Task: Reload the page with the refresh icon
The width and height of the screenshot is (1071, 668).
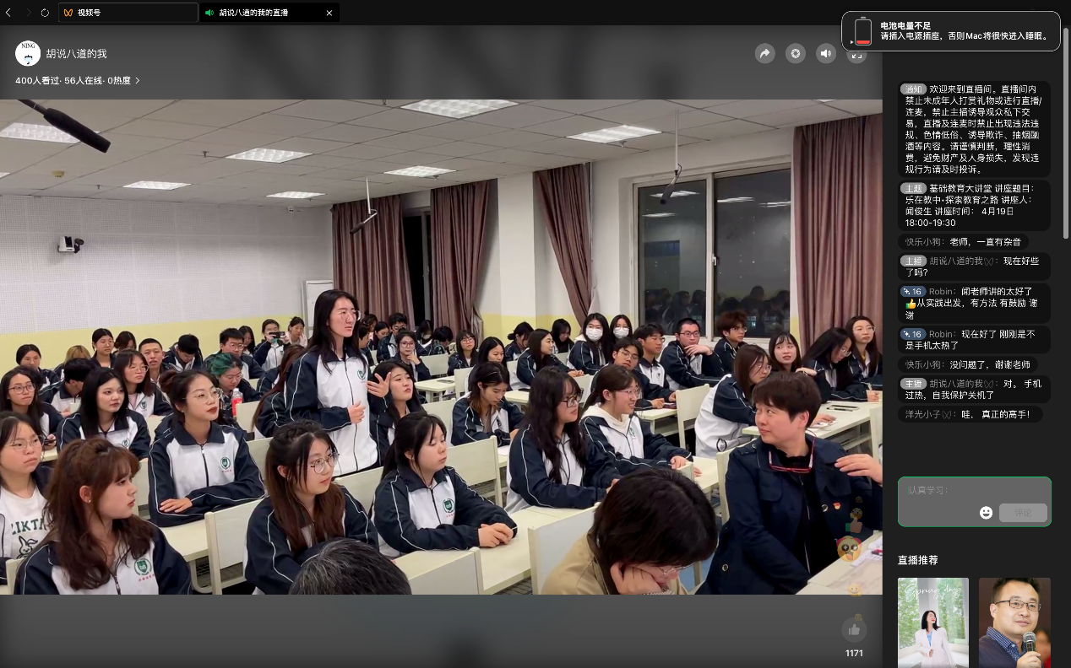Action: 45,13
